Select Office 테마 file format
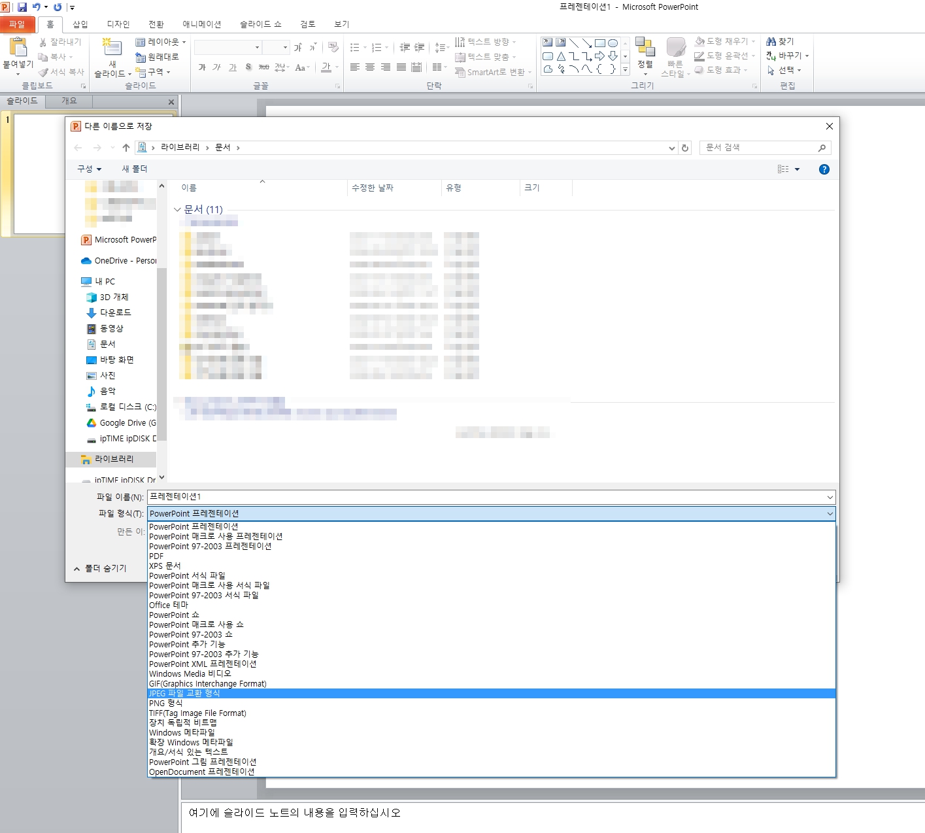 tap(492, 605)
